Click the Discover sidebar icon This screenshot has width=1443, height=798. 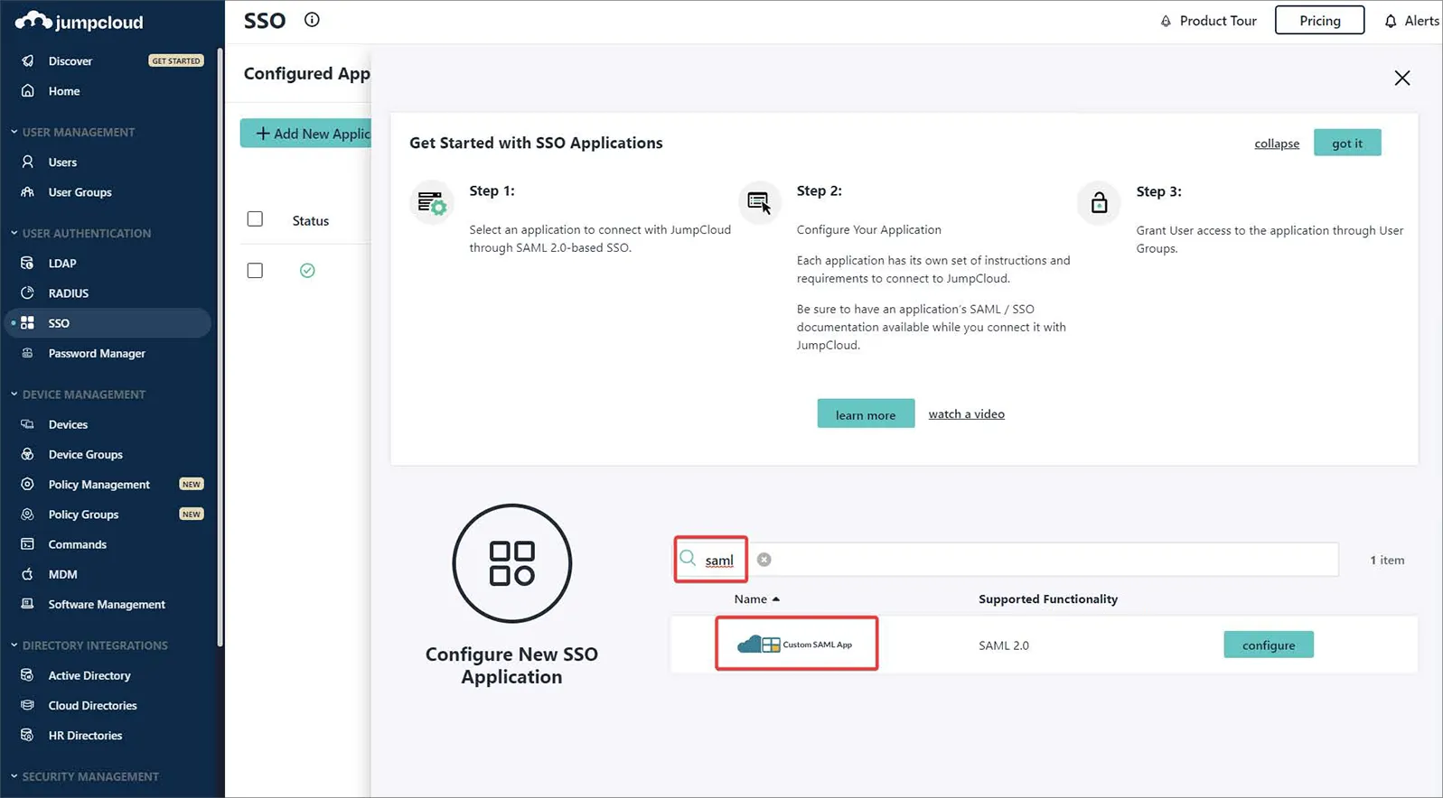pyautogui.click(x=28, y=60)
